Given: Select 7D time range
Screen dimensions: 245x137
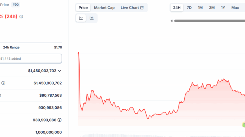Looking at the screenshot, I should [x=189, y=8].
